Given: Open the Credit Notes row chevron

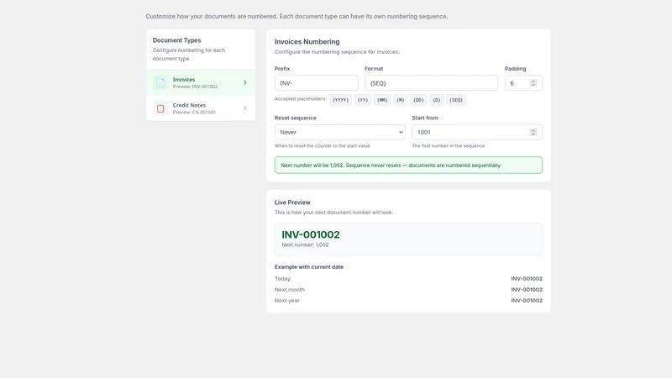Looking at the screenshot, I should point(245,108).
